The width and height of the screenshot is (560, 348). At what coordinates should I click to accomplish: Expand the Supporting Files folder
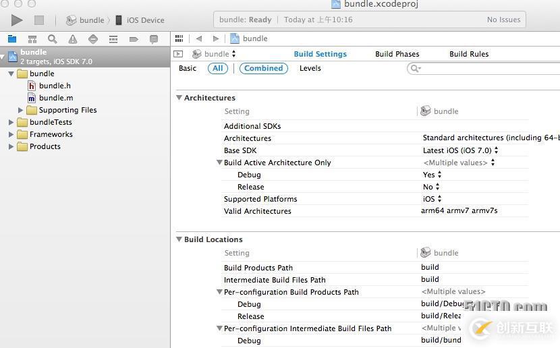coord(21,110)
